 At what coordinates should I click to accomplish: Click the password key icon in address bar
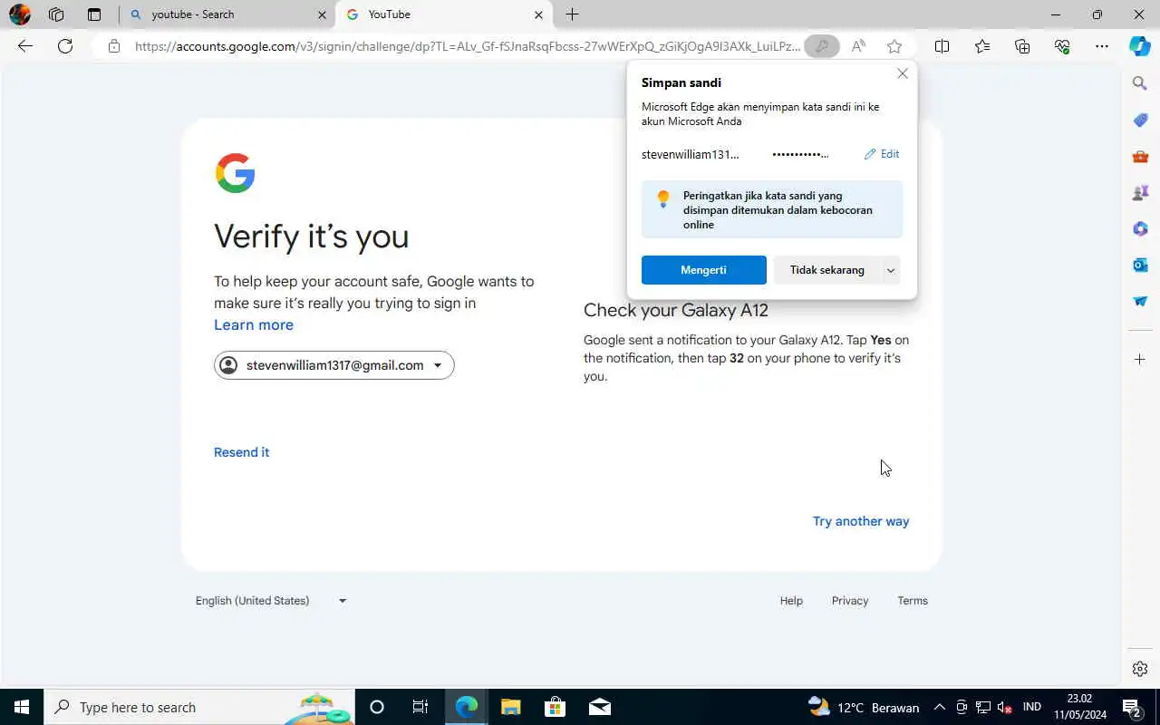tap(822, 46)
